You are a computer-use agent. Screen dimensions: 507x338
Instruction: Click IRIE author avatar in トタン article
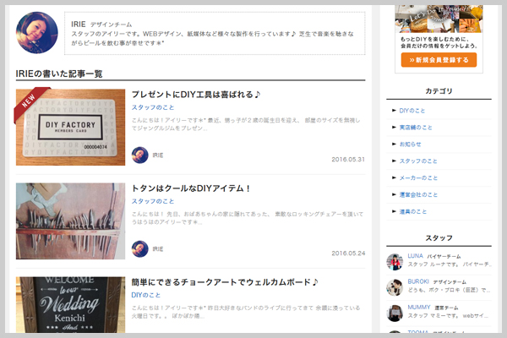[140, 248]
